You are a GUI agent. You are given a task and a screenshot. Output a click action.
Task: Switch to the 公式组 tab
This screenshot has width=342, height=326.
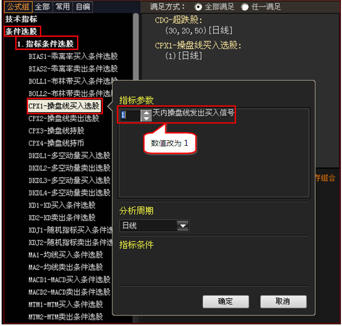(18, 7)
